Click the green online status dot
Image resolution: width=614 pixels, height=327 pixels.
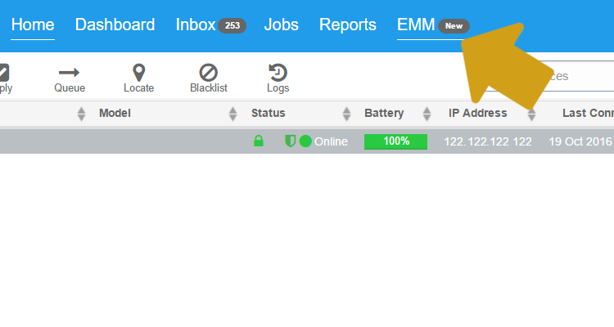305,141
